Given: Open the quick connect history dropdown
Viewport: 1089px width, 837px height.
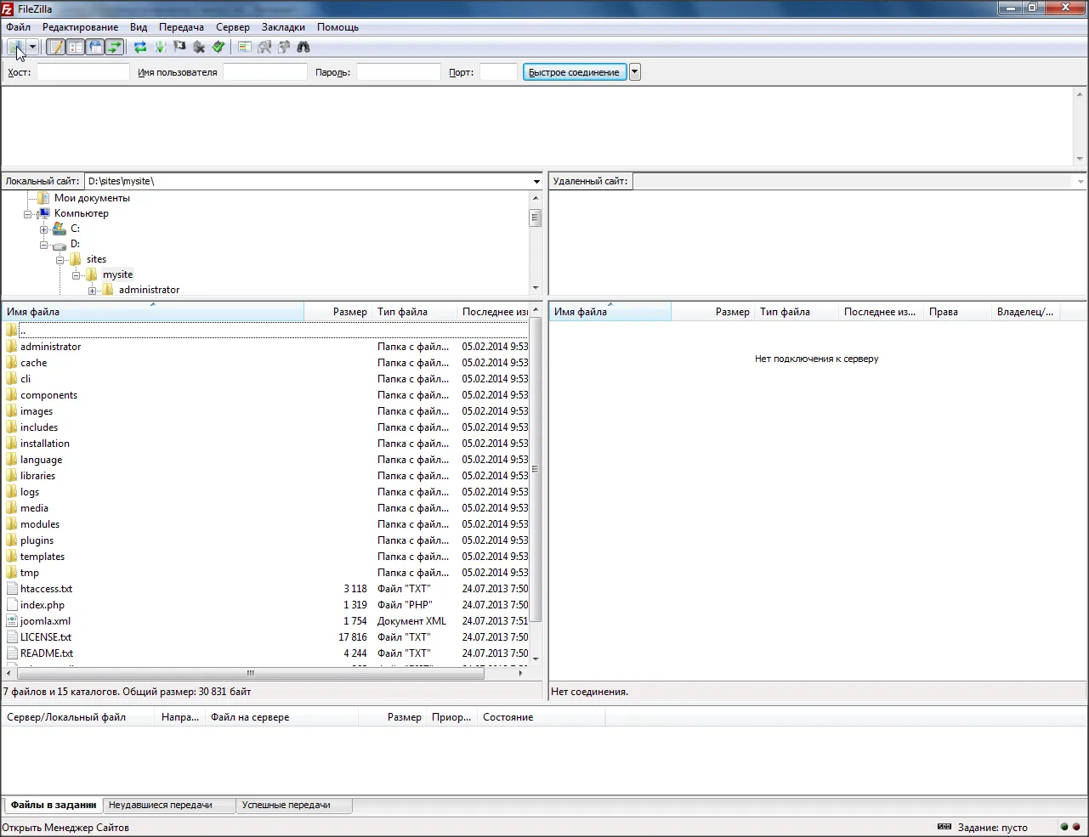Looking at the screenshot, I should pyautogui.click(x=635, y=72).
